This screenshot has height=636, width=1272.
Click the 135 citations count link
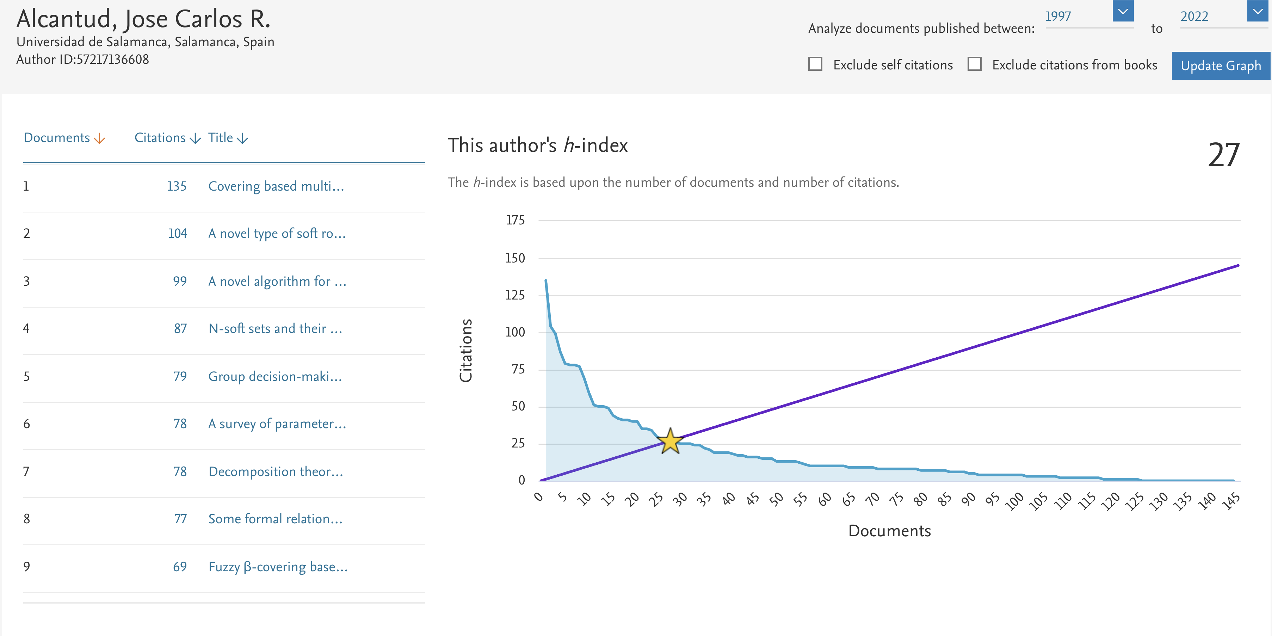click(x=177, y=186)
